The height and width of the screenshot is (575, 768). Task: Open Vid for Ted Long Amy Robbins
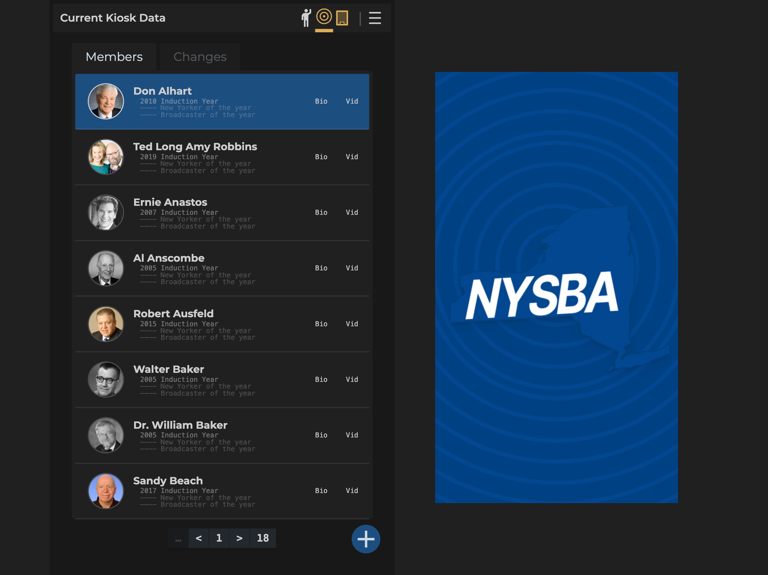click(x=352, y=157)
